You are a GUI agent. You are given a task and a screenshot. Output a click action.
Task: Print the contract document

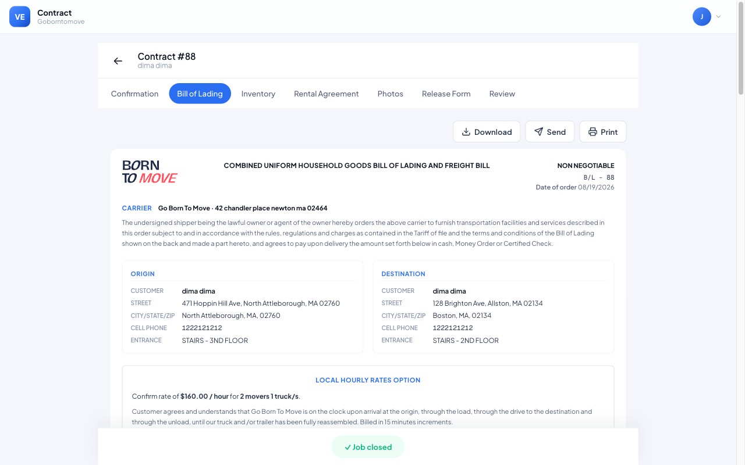(x=603, y=132)
